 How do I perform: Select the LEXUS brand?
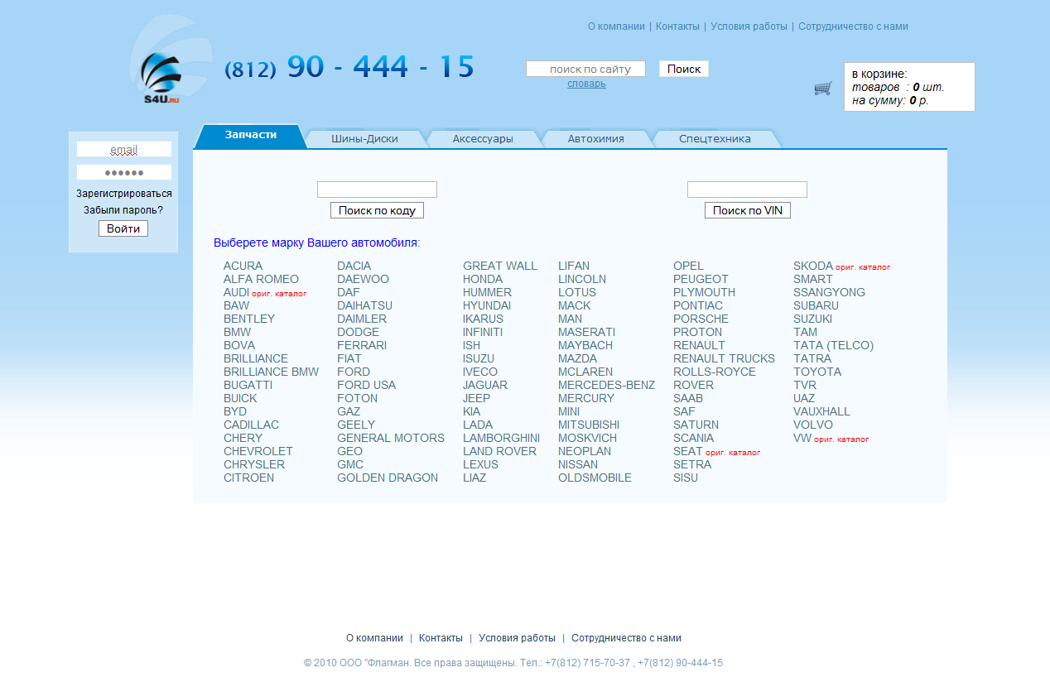click(480, 464)
